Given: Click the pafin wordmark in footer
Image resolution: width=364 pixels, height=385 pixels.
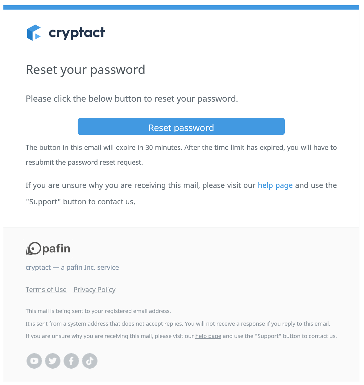Looking at the screenshot, I should tap(56, 249).
